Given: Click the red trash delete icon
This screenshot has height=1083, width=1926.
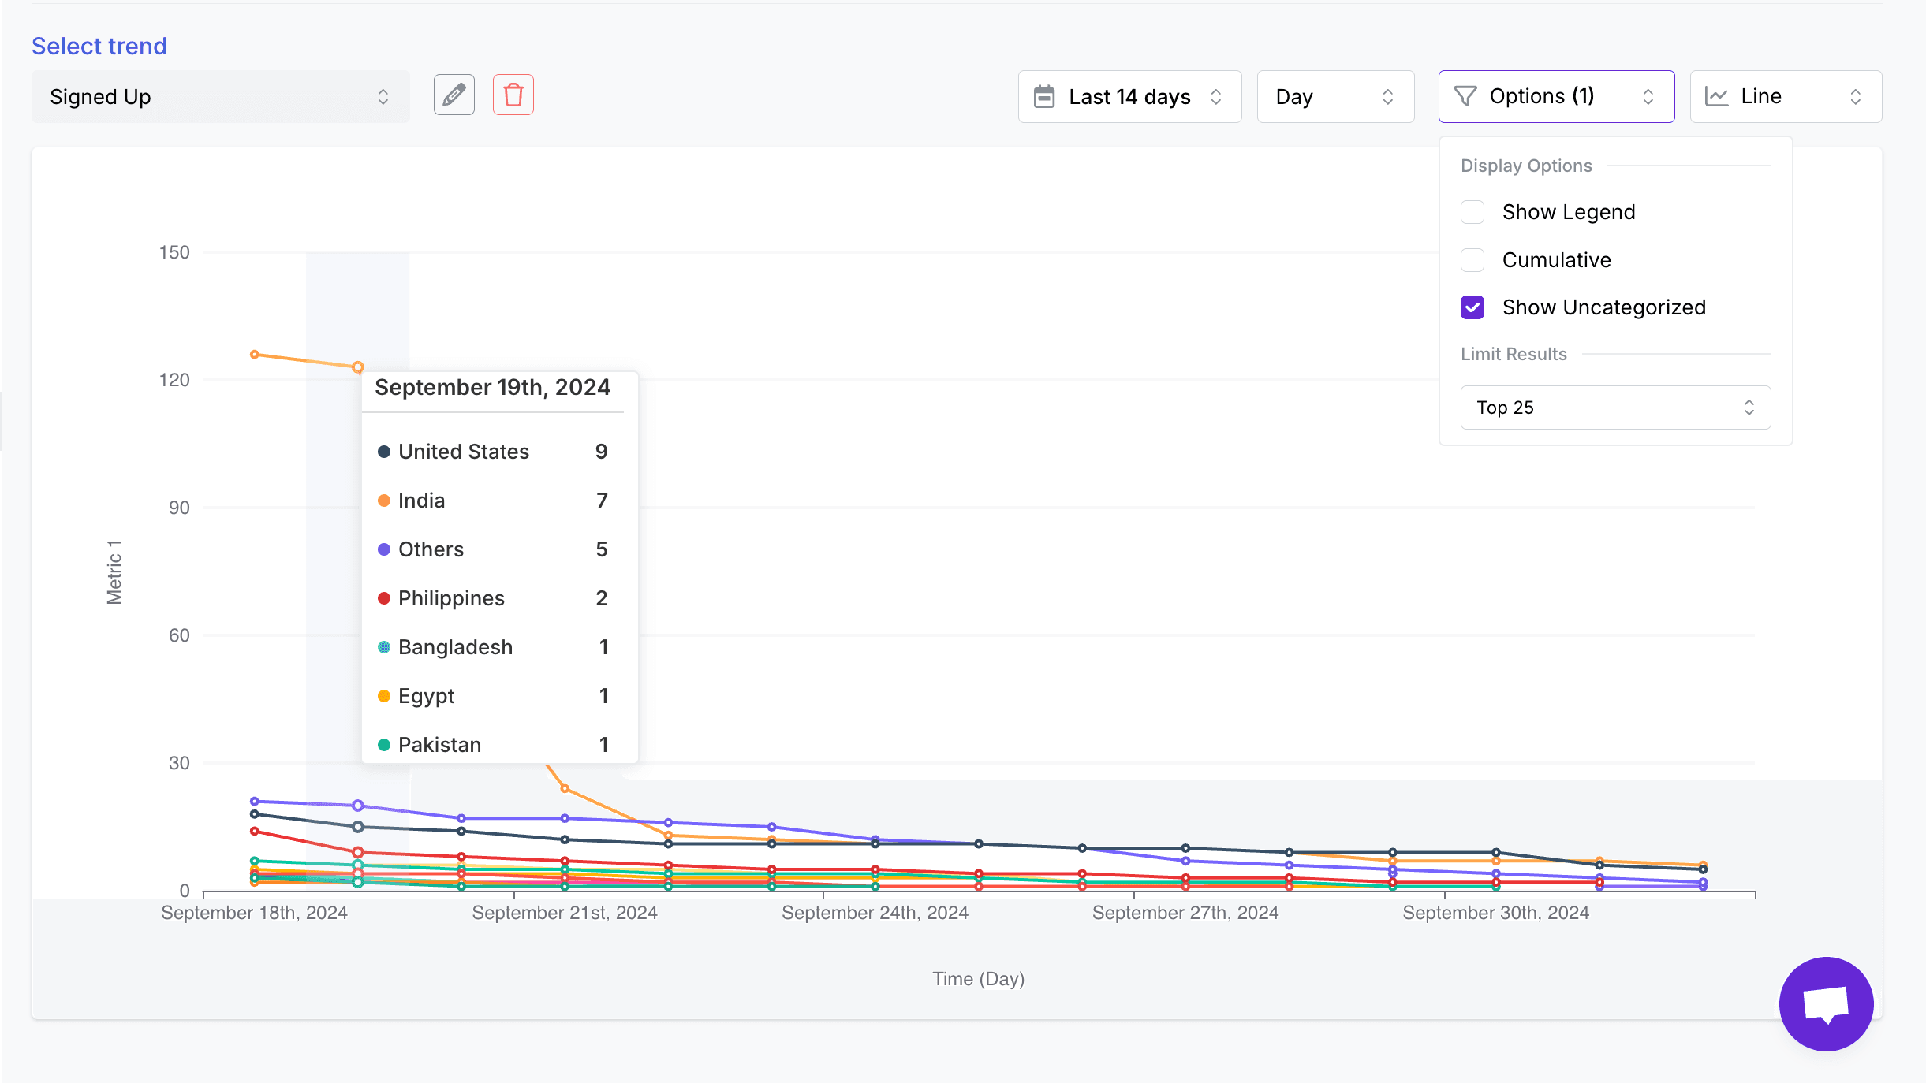Looking at the screenshot, I should pos(513,95).
